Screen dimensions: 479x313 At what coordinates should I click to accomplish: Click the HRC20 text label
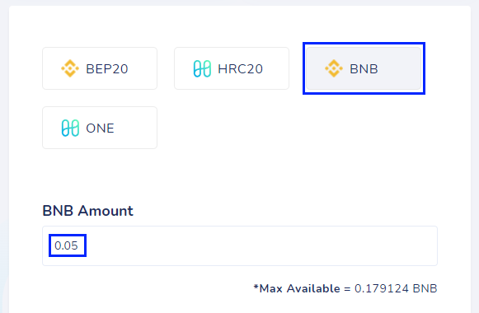tap(240, 69)
